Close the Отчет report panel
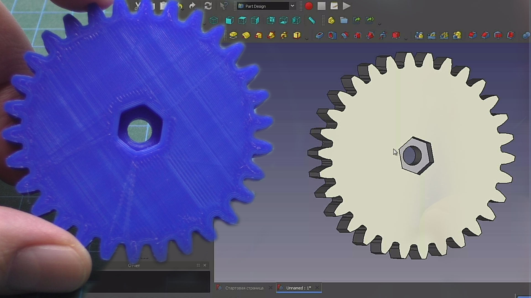Screen dimensions: 531x298 click(x=205, y=265)
